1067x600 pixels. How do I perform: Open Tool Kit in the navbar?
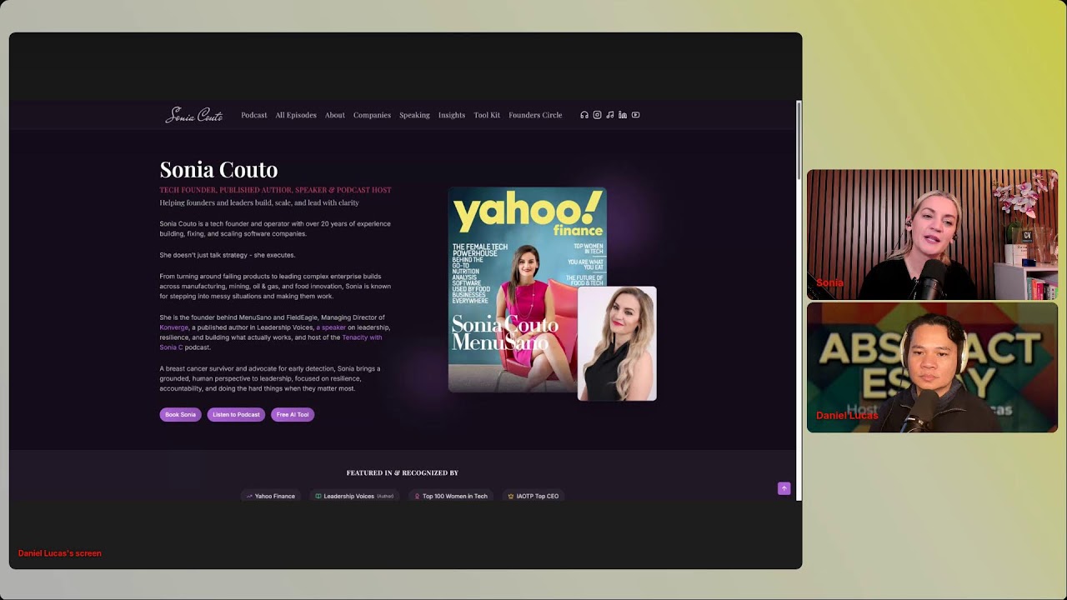pyautogui.click(x=487, y=115)
